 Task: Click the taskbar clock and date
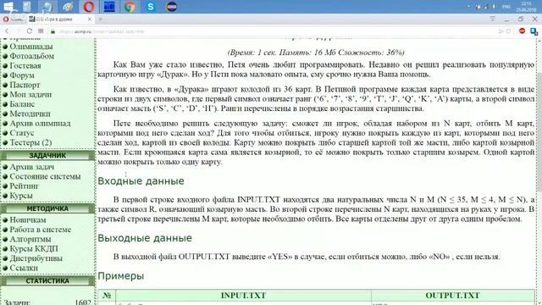click(526, 7)
